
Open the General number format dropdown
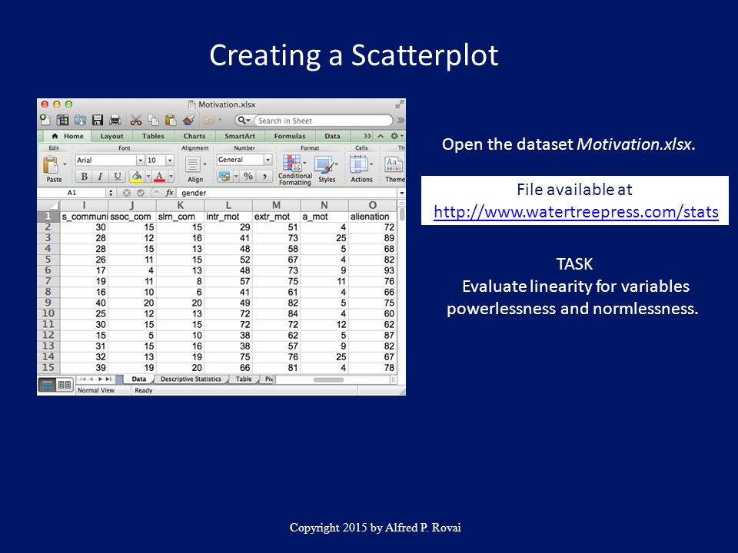(x=268, y=160)
